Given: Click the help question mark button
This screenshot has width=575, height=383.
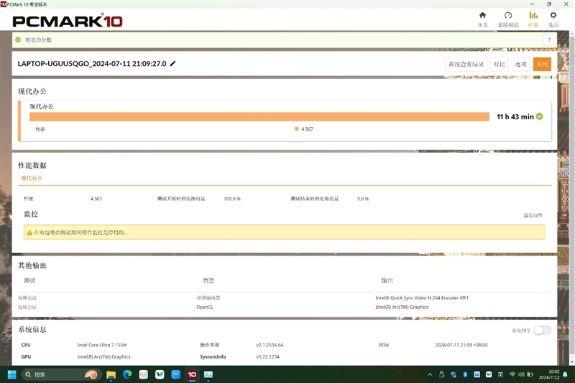Looking at the screenshot, I should coord(549,40).
